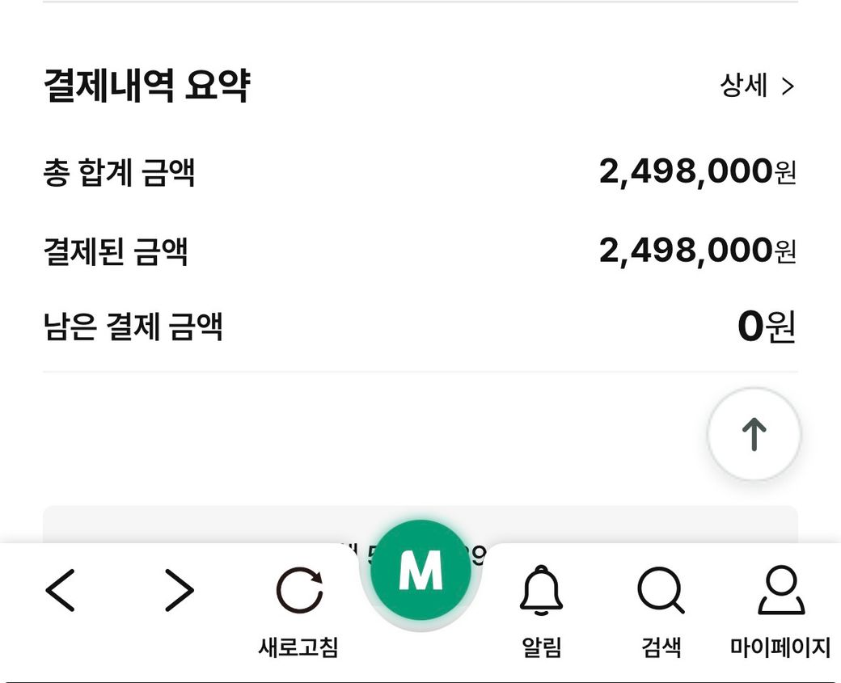Open the 마이페이지 profile icon
This screenshot has width=841, height=683.
tap(780, 591)
